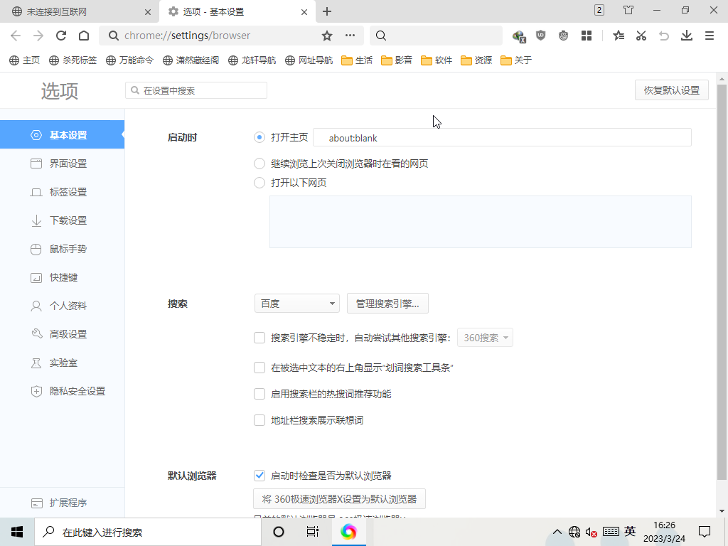The width and height of the screenshot is (728, 546).
Task: Expand the 360搜索 fallback engine dropdown
Action: [x=485, y=338]
